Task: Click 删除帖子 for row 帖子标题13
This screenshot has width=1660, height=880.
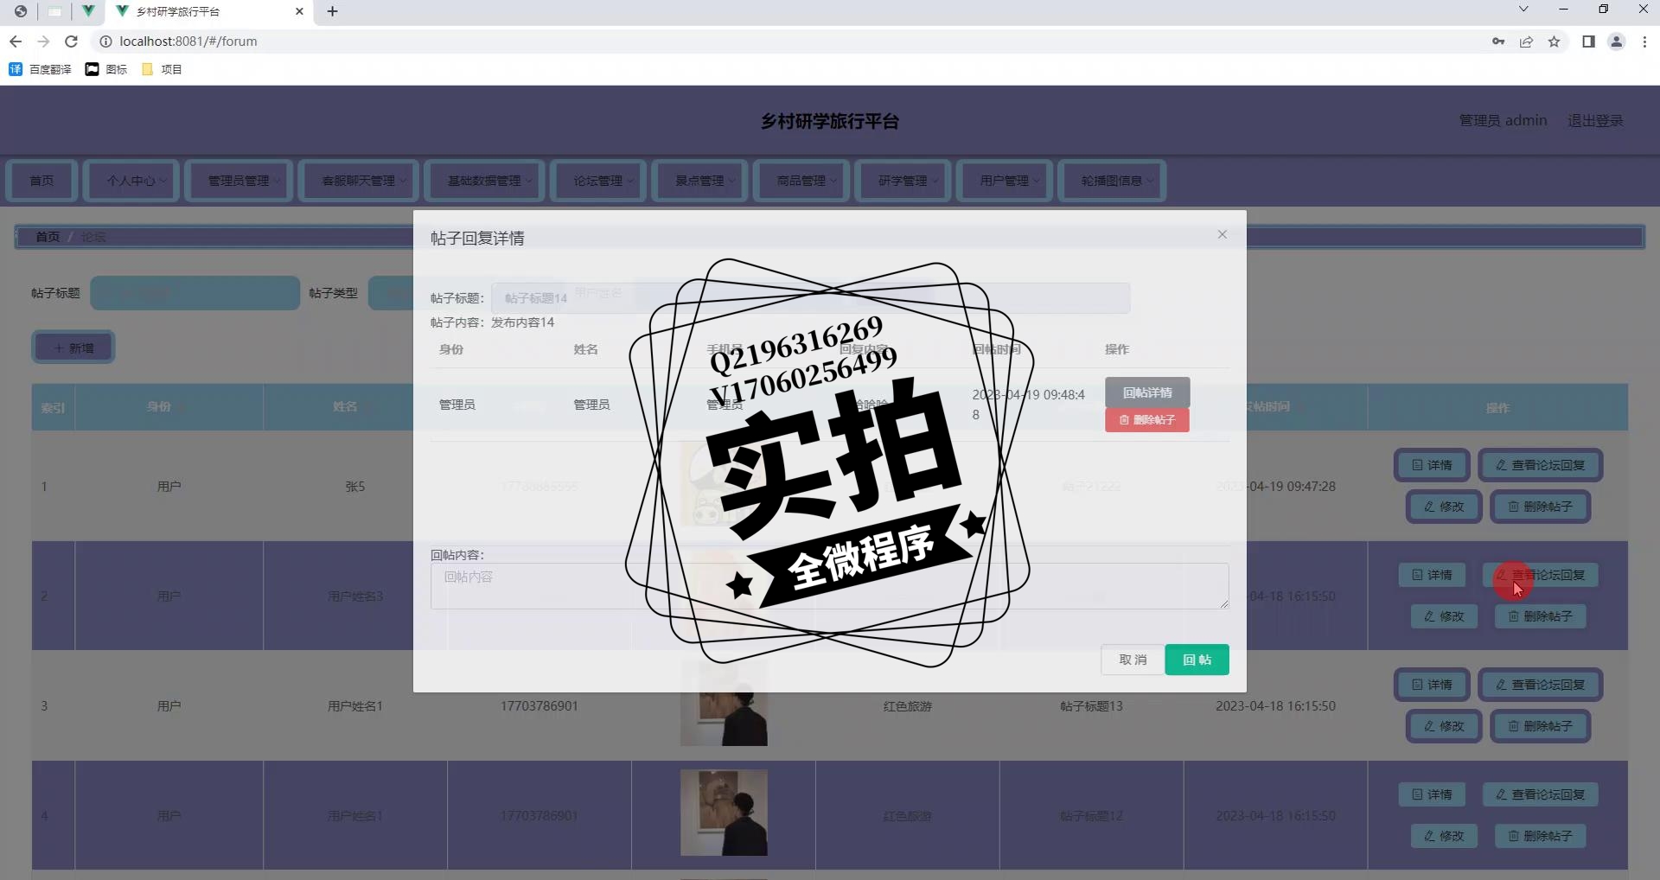Action: tap(1540, 726)
